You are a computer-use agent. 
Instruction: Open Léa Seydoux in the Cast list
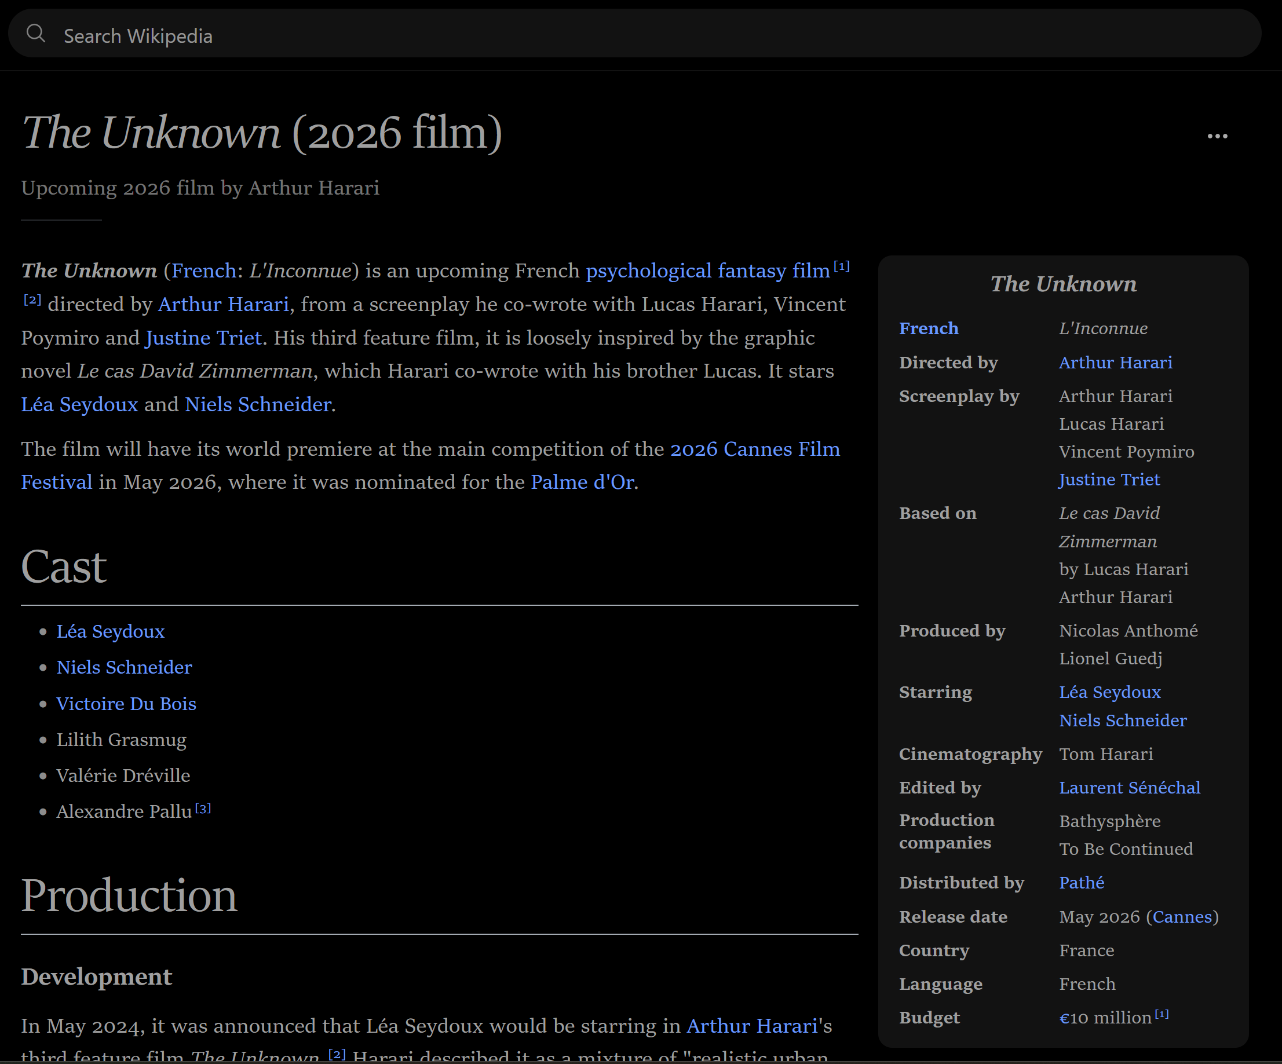(111, 631)
